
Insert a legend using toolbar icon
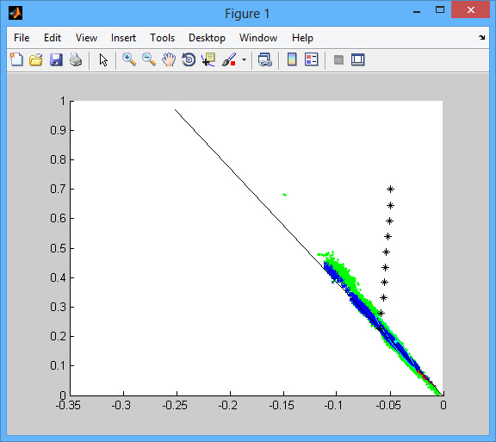(x=311, y=59)
